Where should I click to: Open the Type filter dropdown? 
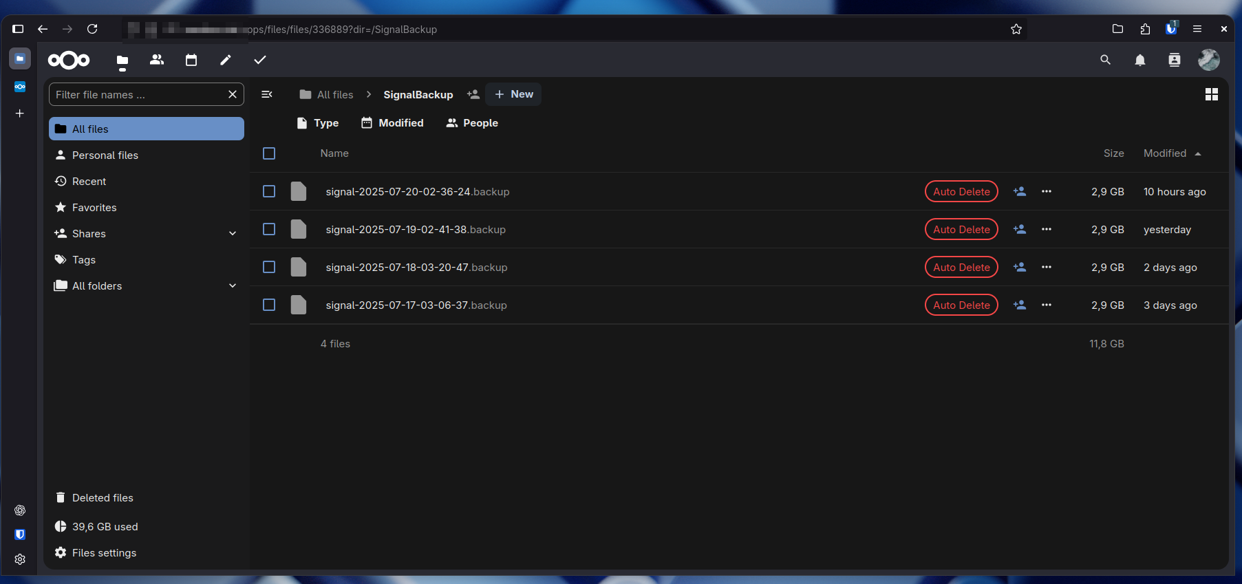tap(317, 123)
